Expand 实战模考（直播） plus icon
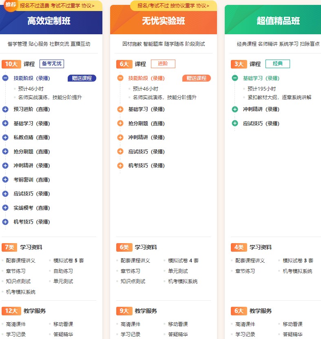This screenshot has height=339, width=321. tap(5, 208)
